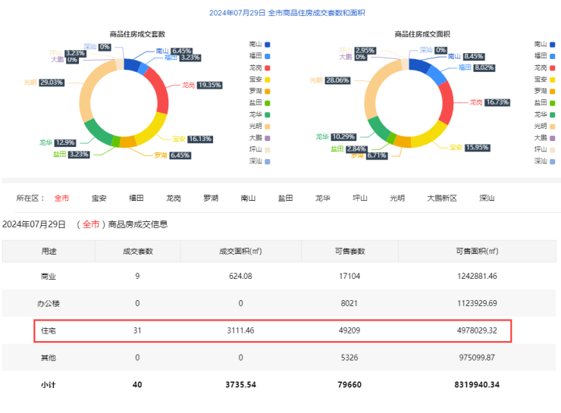Switch to the 宝安 district tab
The height and width of the screenshot is (413, 561).
click(x=99, y=199)
